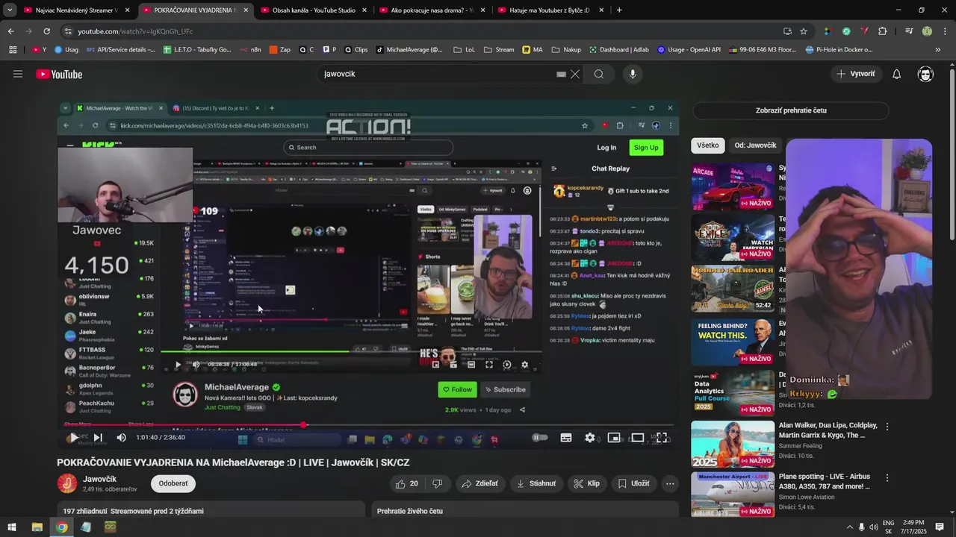Image resolution: width=956 pixels, height=537 pixels.
Task: Open the install/cast icon in address bar
Action: 787,31
